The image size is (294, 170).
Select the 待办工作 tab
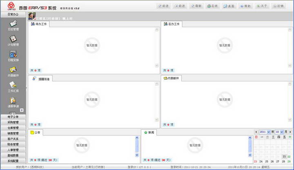click(x=39, y=24)
